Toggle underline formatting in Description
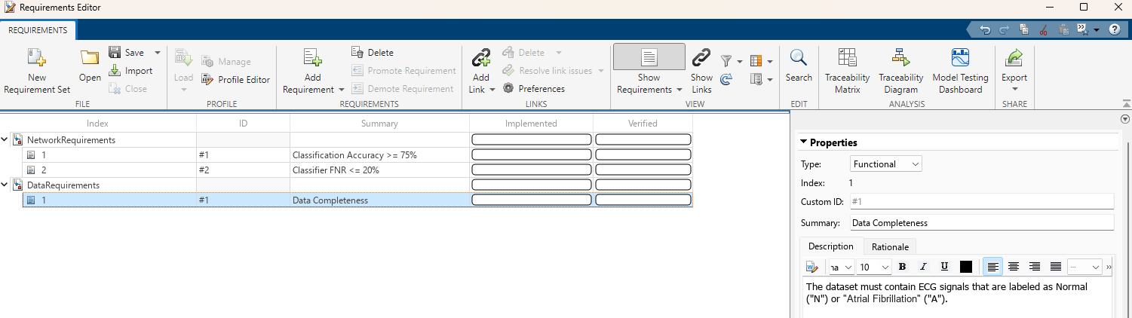 [x=944, y=267]
